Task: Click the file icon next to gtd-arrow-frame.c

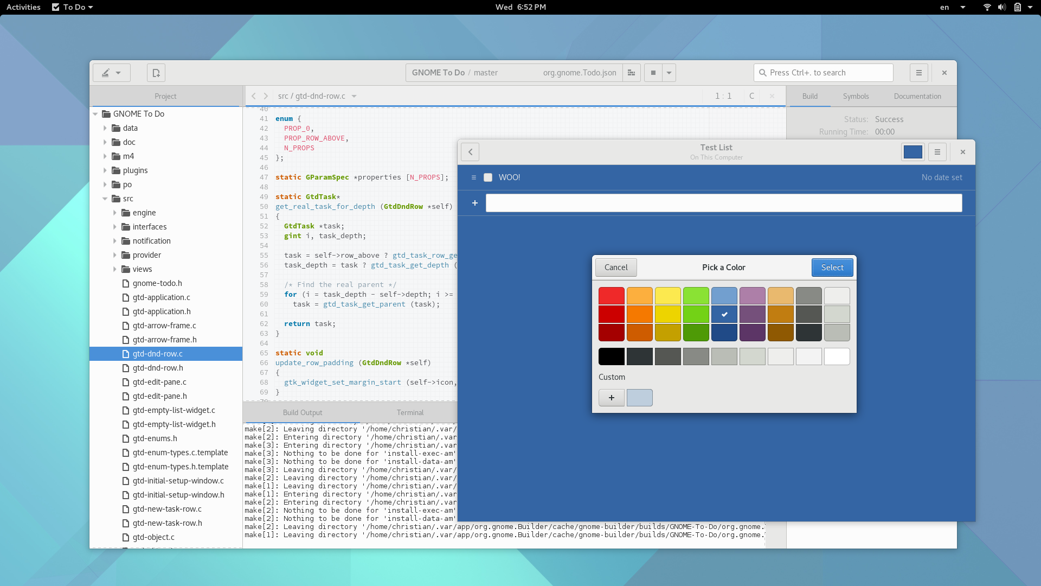Action: tap(126, 326)
